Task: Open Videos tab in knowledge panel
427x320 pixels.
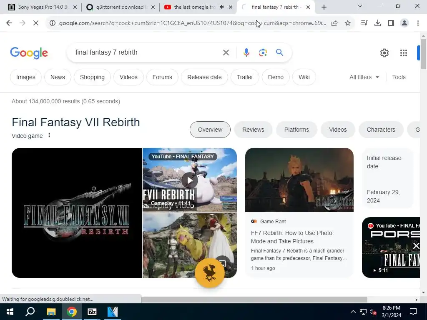Action: coord(338,130)
